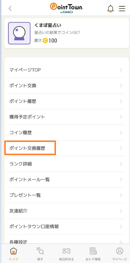Open マイページTOP menu item
The image size is (130, 263).
[67, 70]
